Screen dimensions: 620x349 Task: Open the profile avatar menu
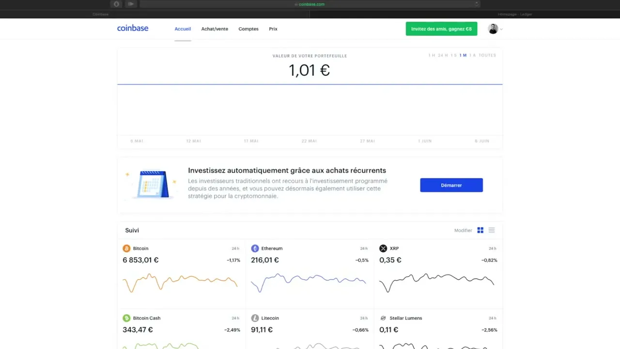click(x=493, y=29)
